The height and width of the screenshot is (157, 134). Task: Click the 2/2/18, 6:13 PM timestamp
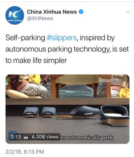25,152
